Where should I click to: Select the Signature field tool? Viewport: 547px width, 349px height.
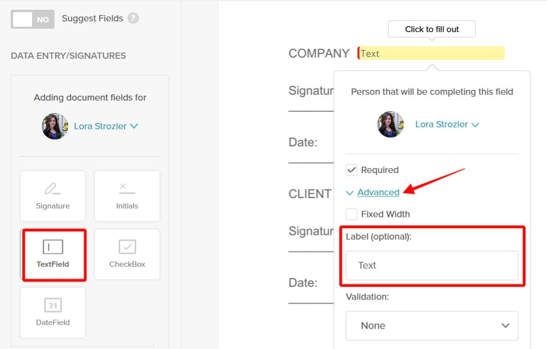point(53,196)
